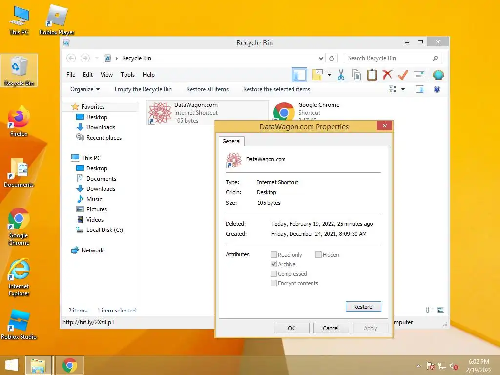Launch Roblox Player desktop shortcut

click(x=57, y=20)
